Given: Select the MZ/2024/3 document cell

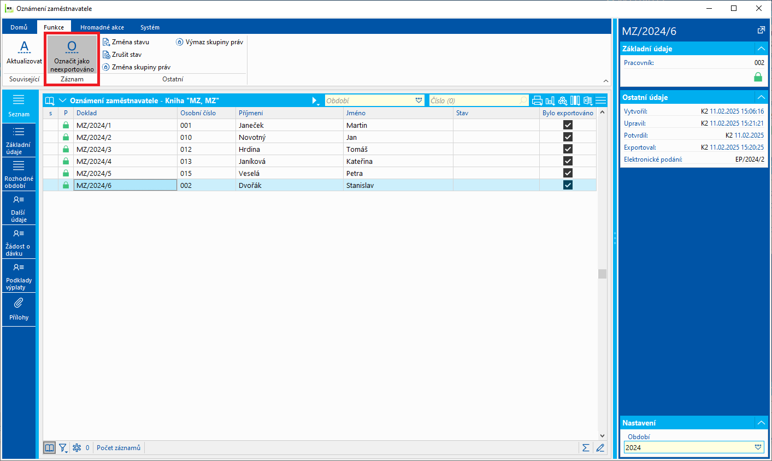Looking at the screenshot, I should point(125,149).
